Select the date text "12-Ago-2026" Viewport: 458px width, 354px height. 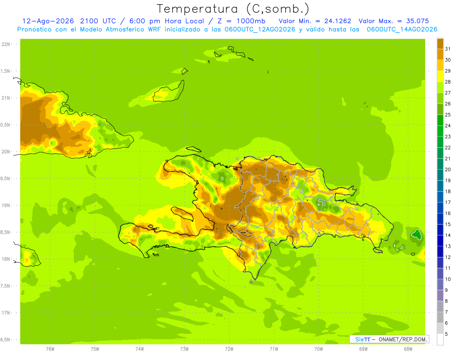coord(48,21)
